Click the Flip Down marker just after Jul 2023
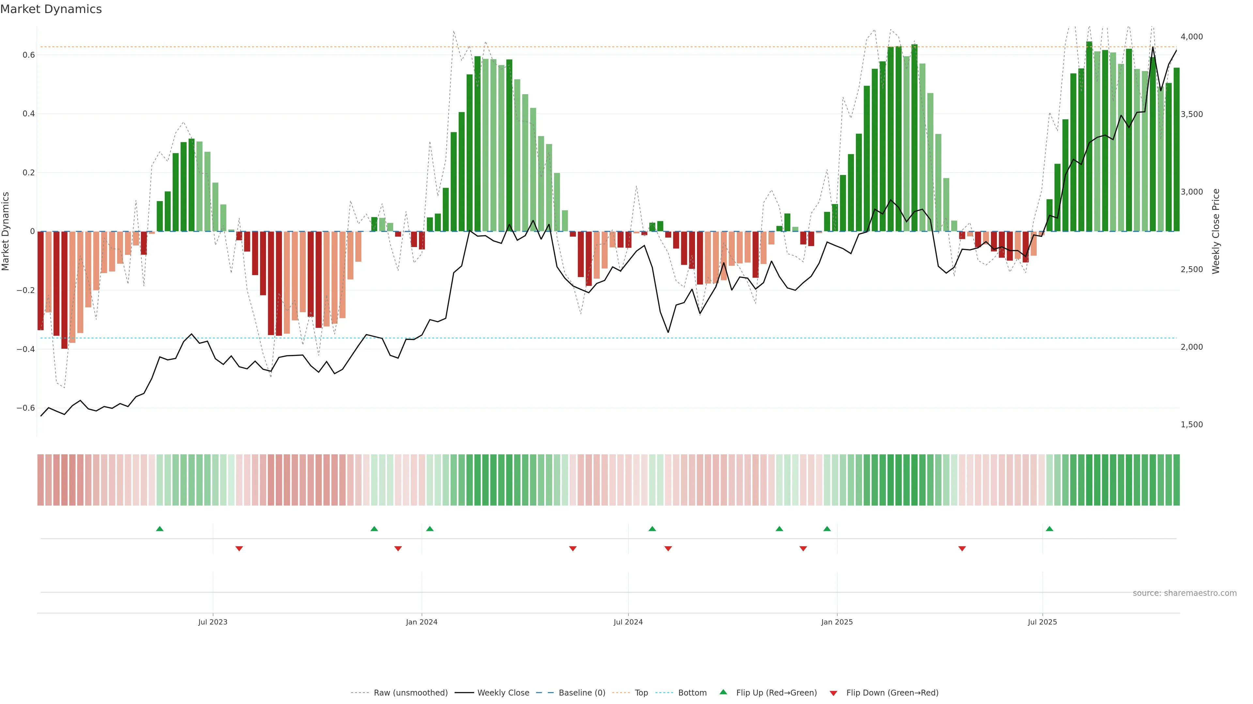The image size is (1253, 704). tap(239, 549)
